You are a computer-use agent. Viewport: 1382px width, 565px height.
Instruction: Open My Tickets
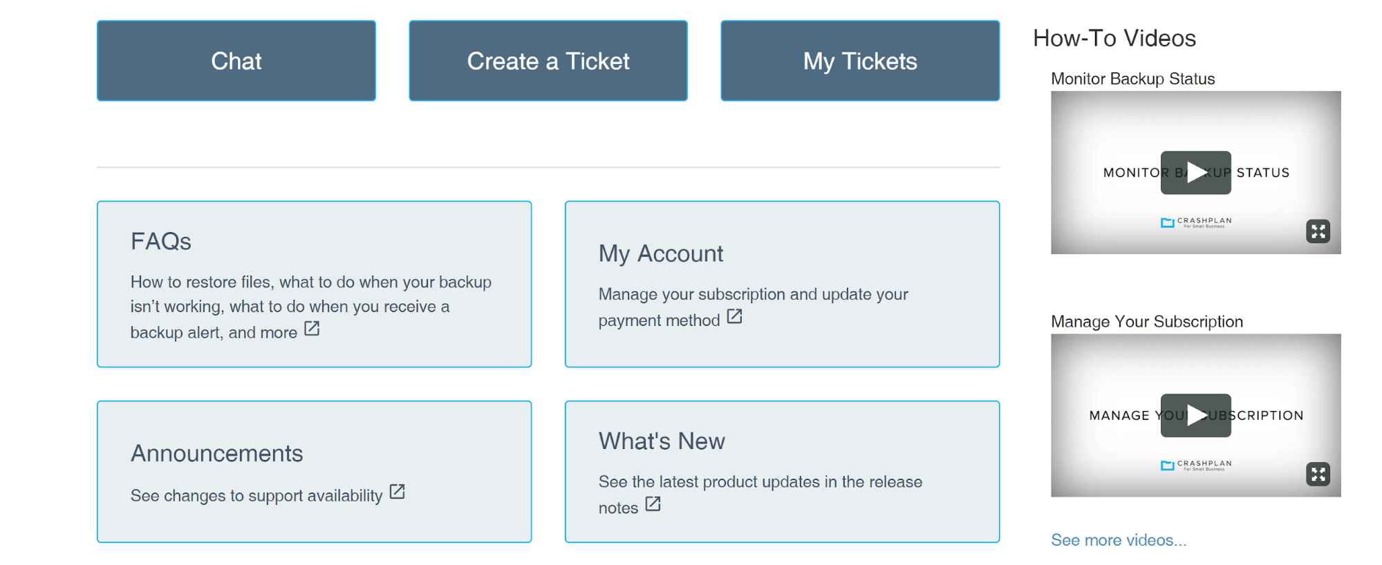[x=860, y=61]
